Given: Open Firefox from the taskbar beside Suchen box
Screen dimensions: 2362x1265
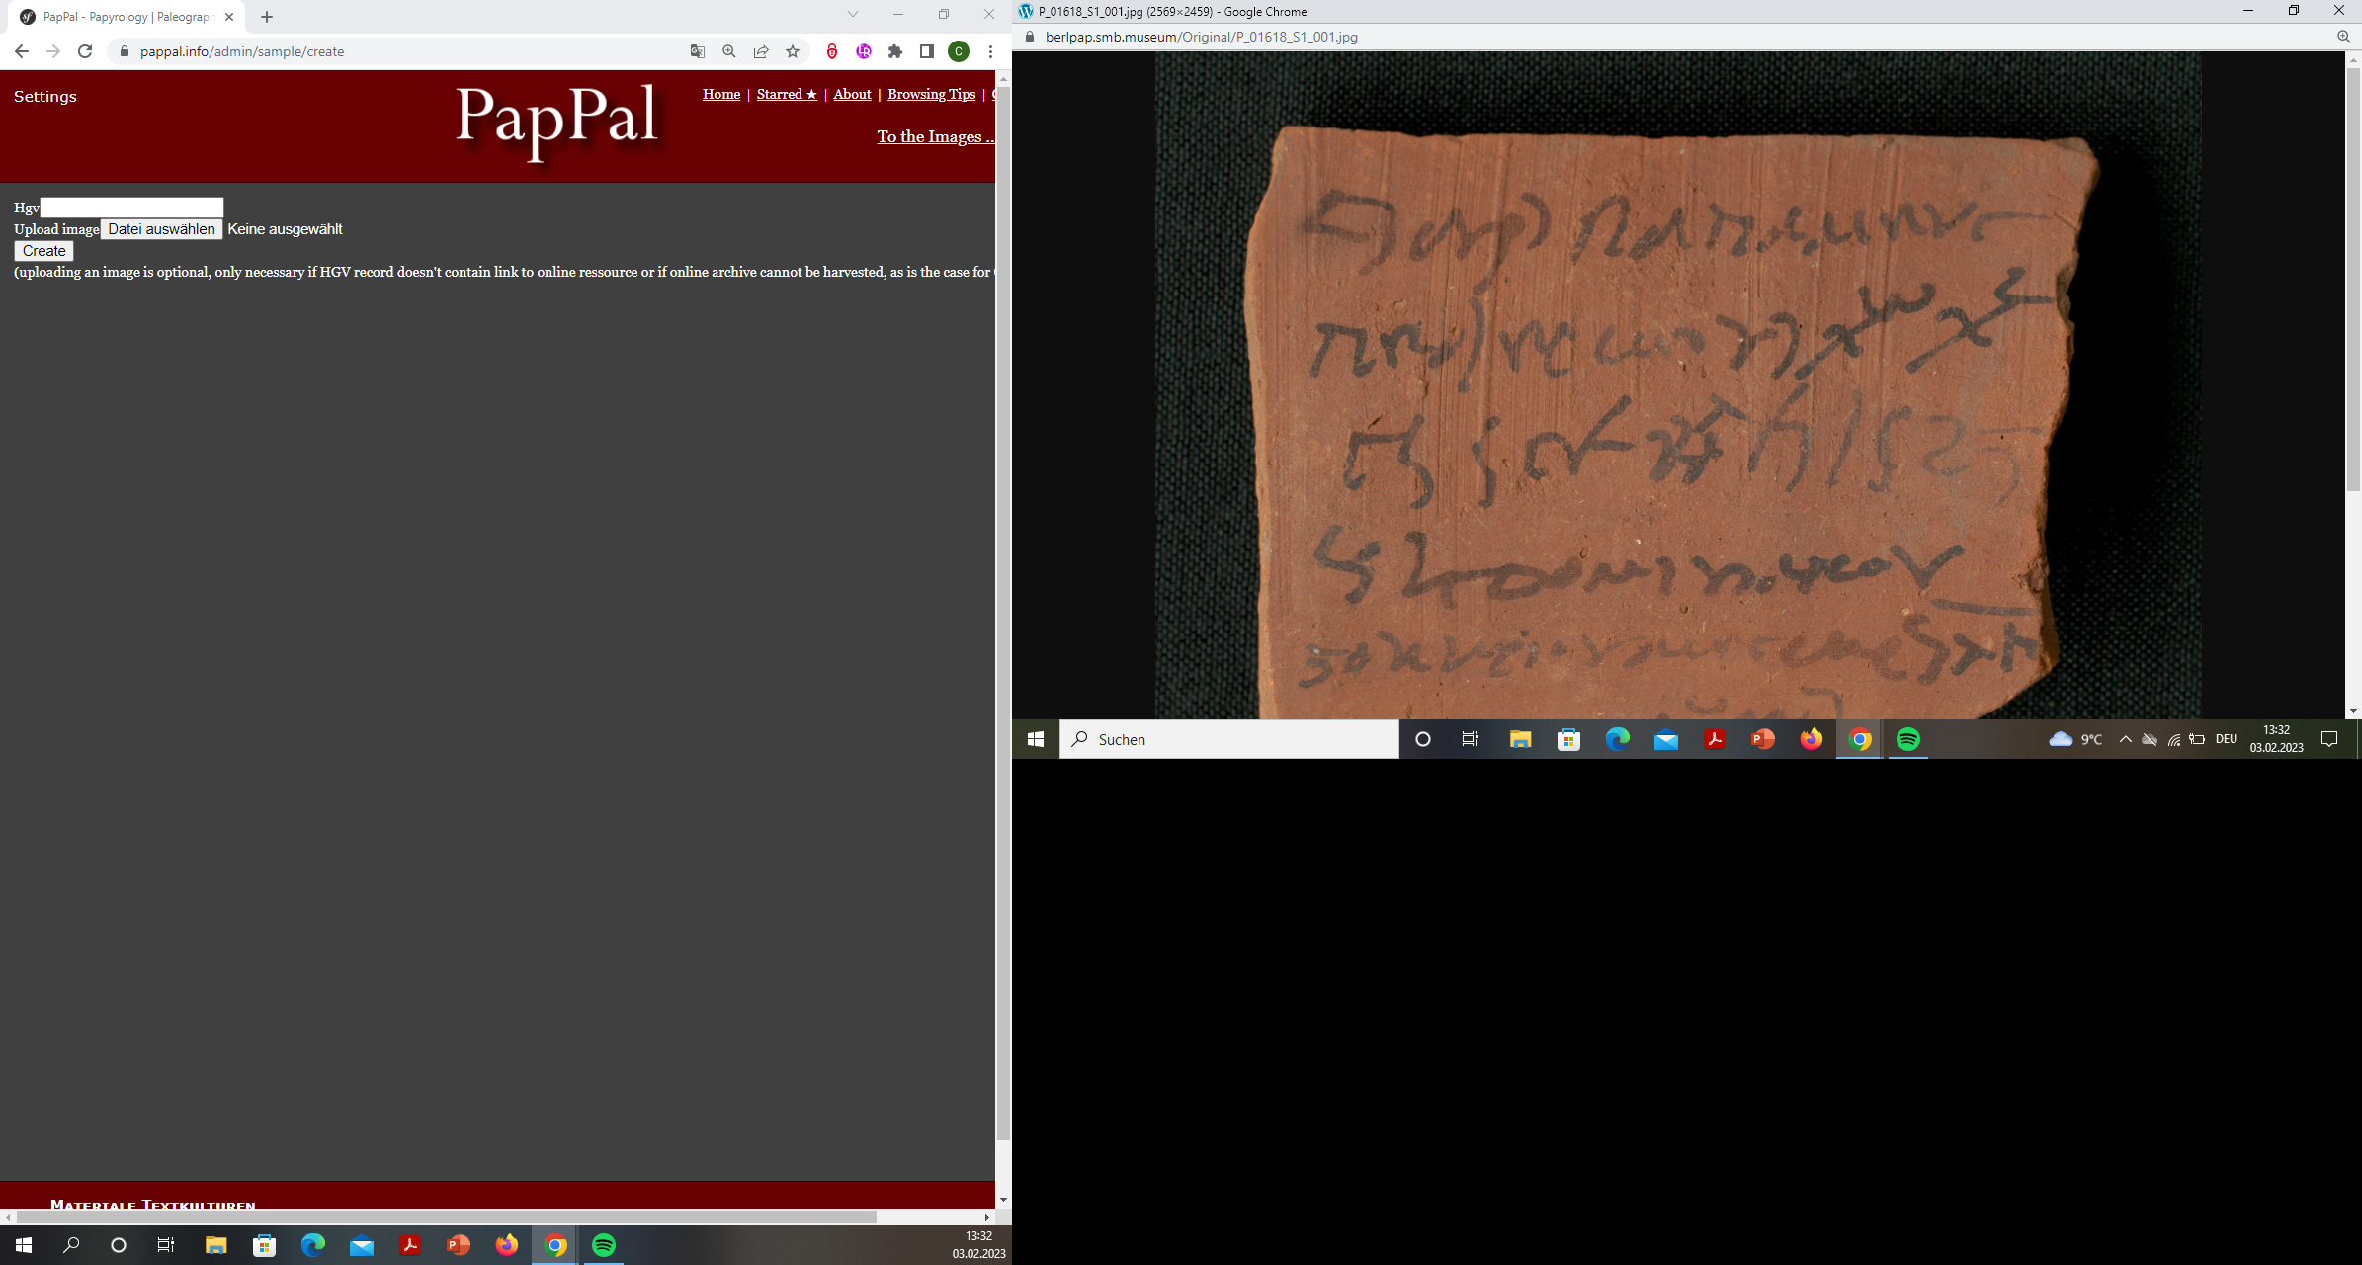Looking at the screenshot, I should click(1811, 739).
